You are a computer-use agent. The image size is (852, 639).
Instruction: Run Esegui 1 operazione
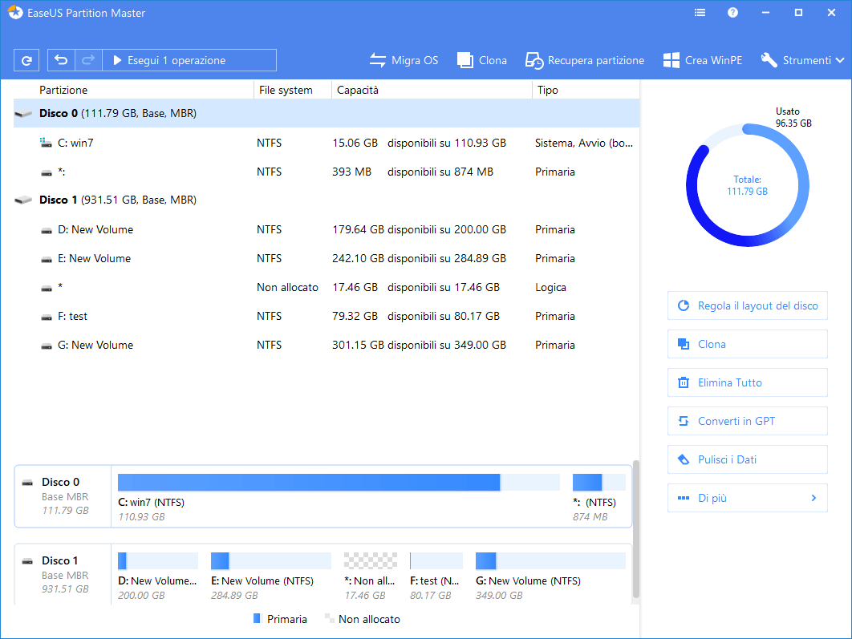[189, 60]
